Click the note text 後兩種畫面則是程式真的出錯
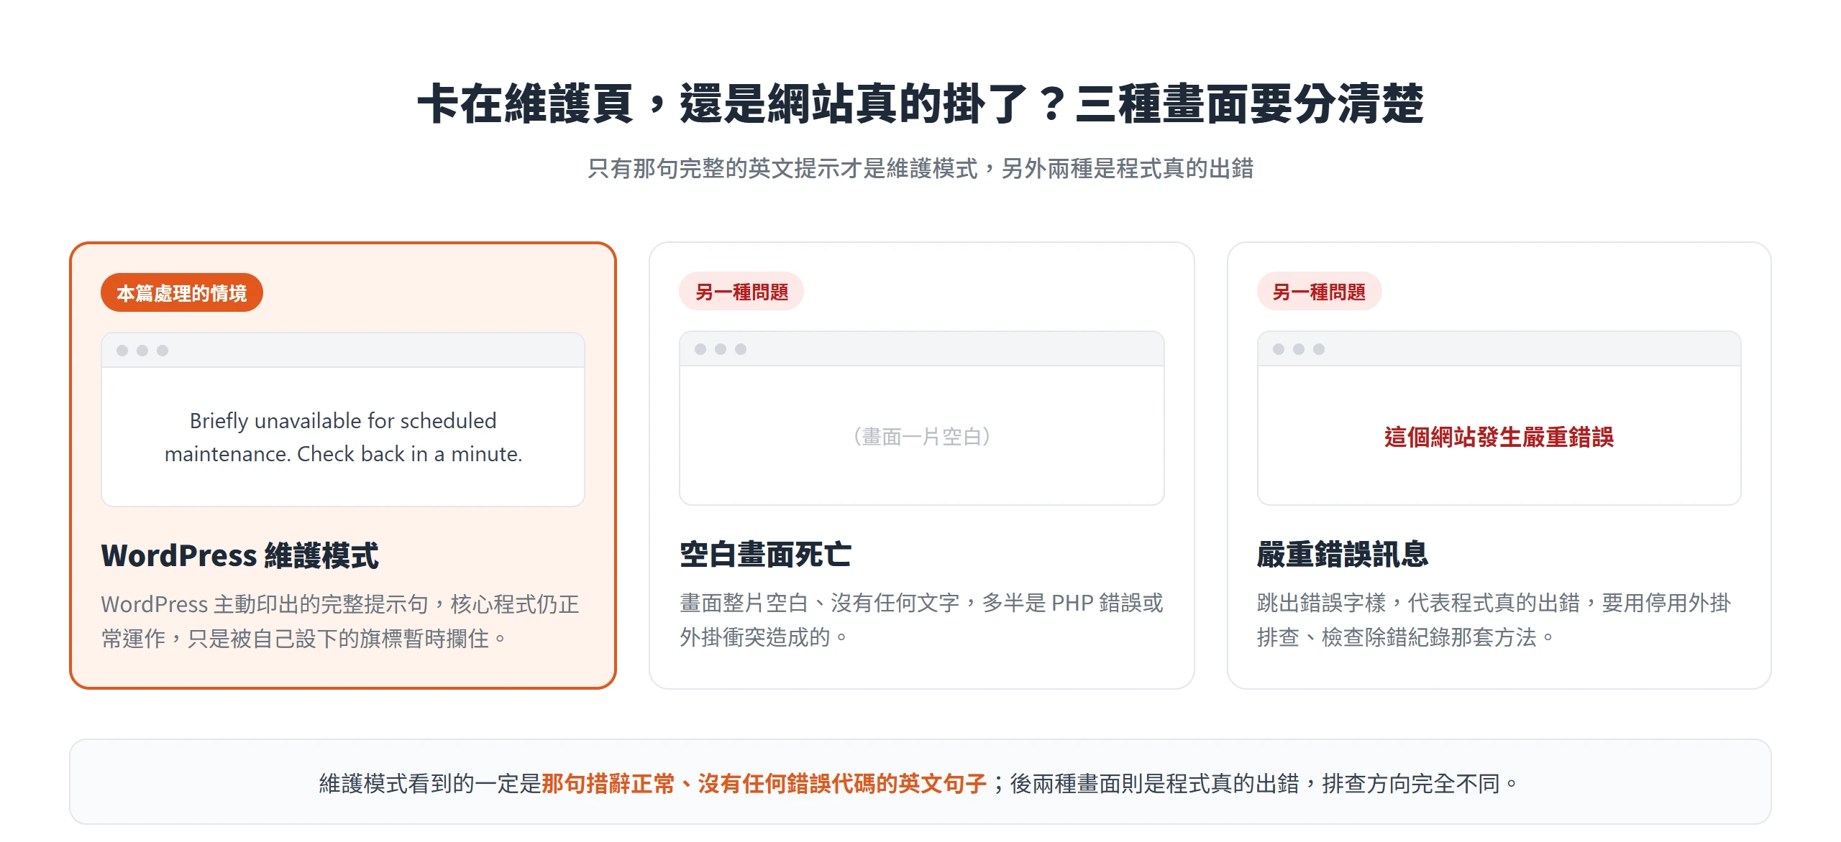This screenshot has width=1841, height=842. pyautogui.click(x=1155, y=783)
